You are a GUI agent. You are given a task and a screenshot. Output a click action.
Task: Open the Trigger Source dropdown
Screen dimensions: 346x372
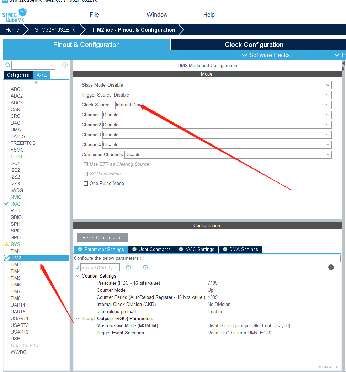(x=222, y=95)
